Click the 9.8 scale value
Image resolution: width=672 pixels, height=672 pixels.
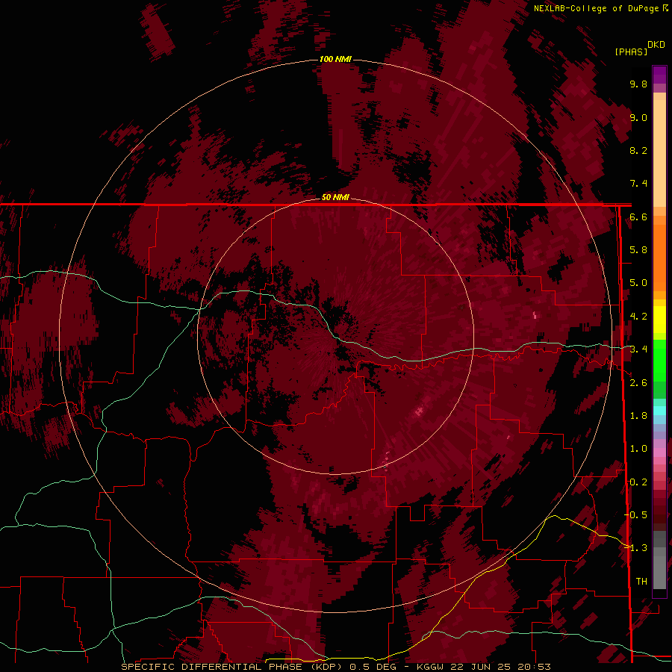638,84
